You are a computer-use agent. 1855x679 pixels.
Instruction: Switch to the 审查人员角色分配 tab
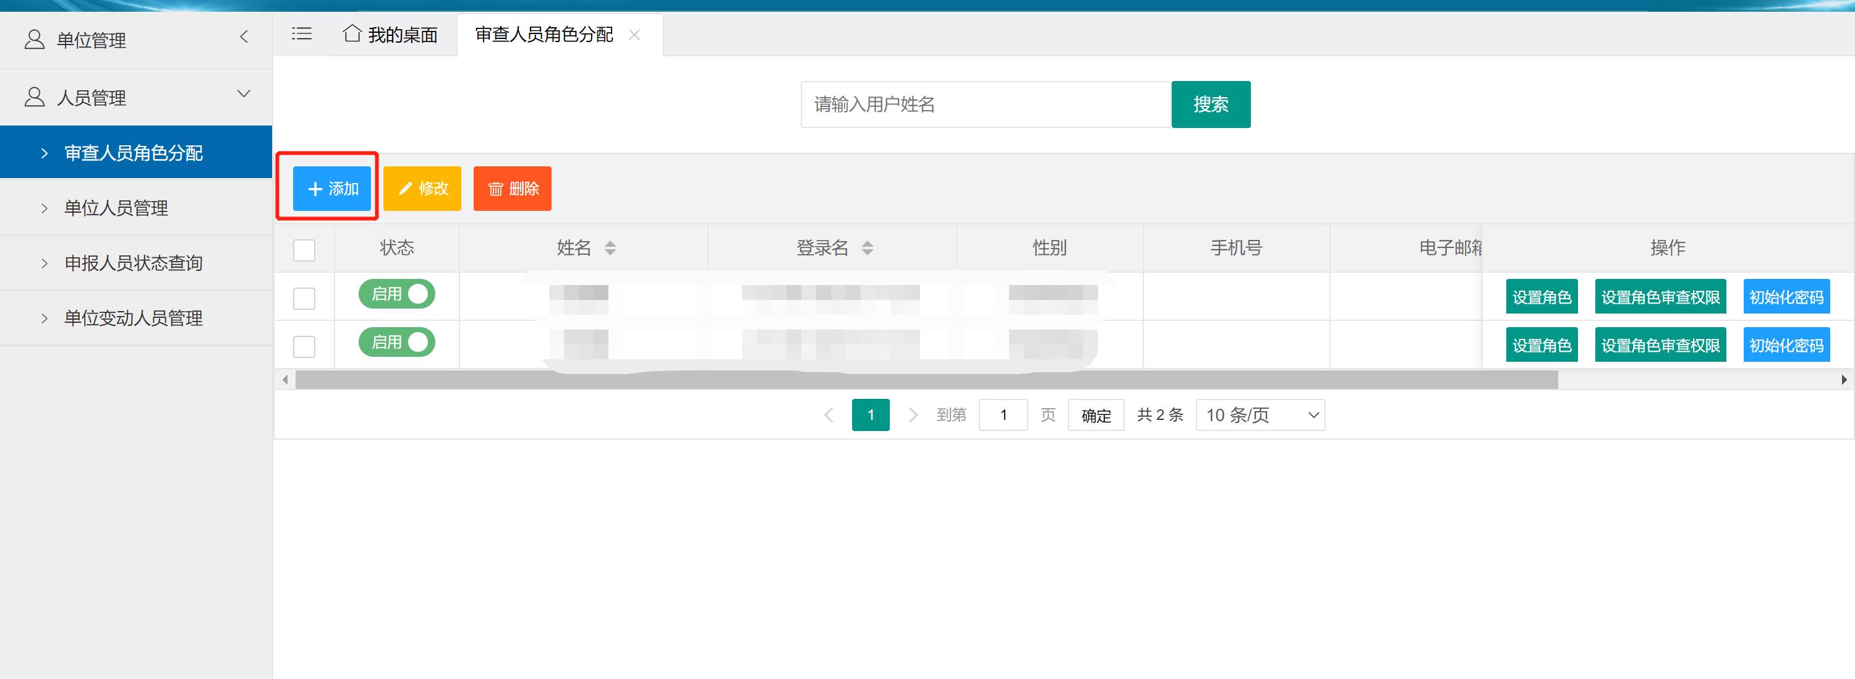point(542,34)
